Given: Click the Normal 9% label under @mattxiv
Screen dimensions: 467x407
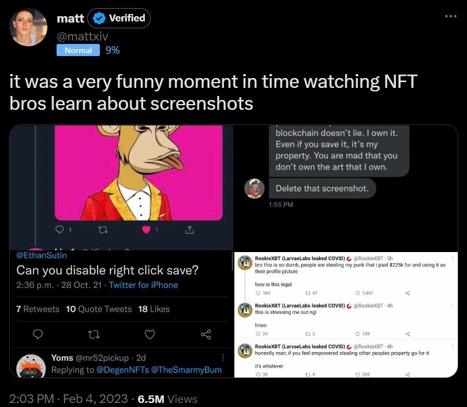Looking at the screenshot, I should pos(78,50).
